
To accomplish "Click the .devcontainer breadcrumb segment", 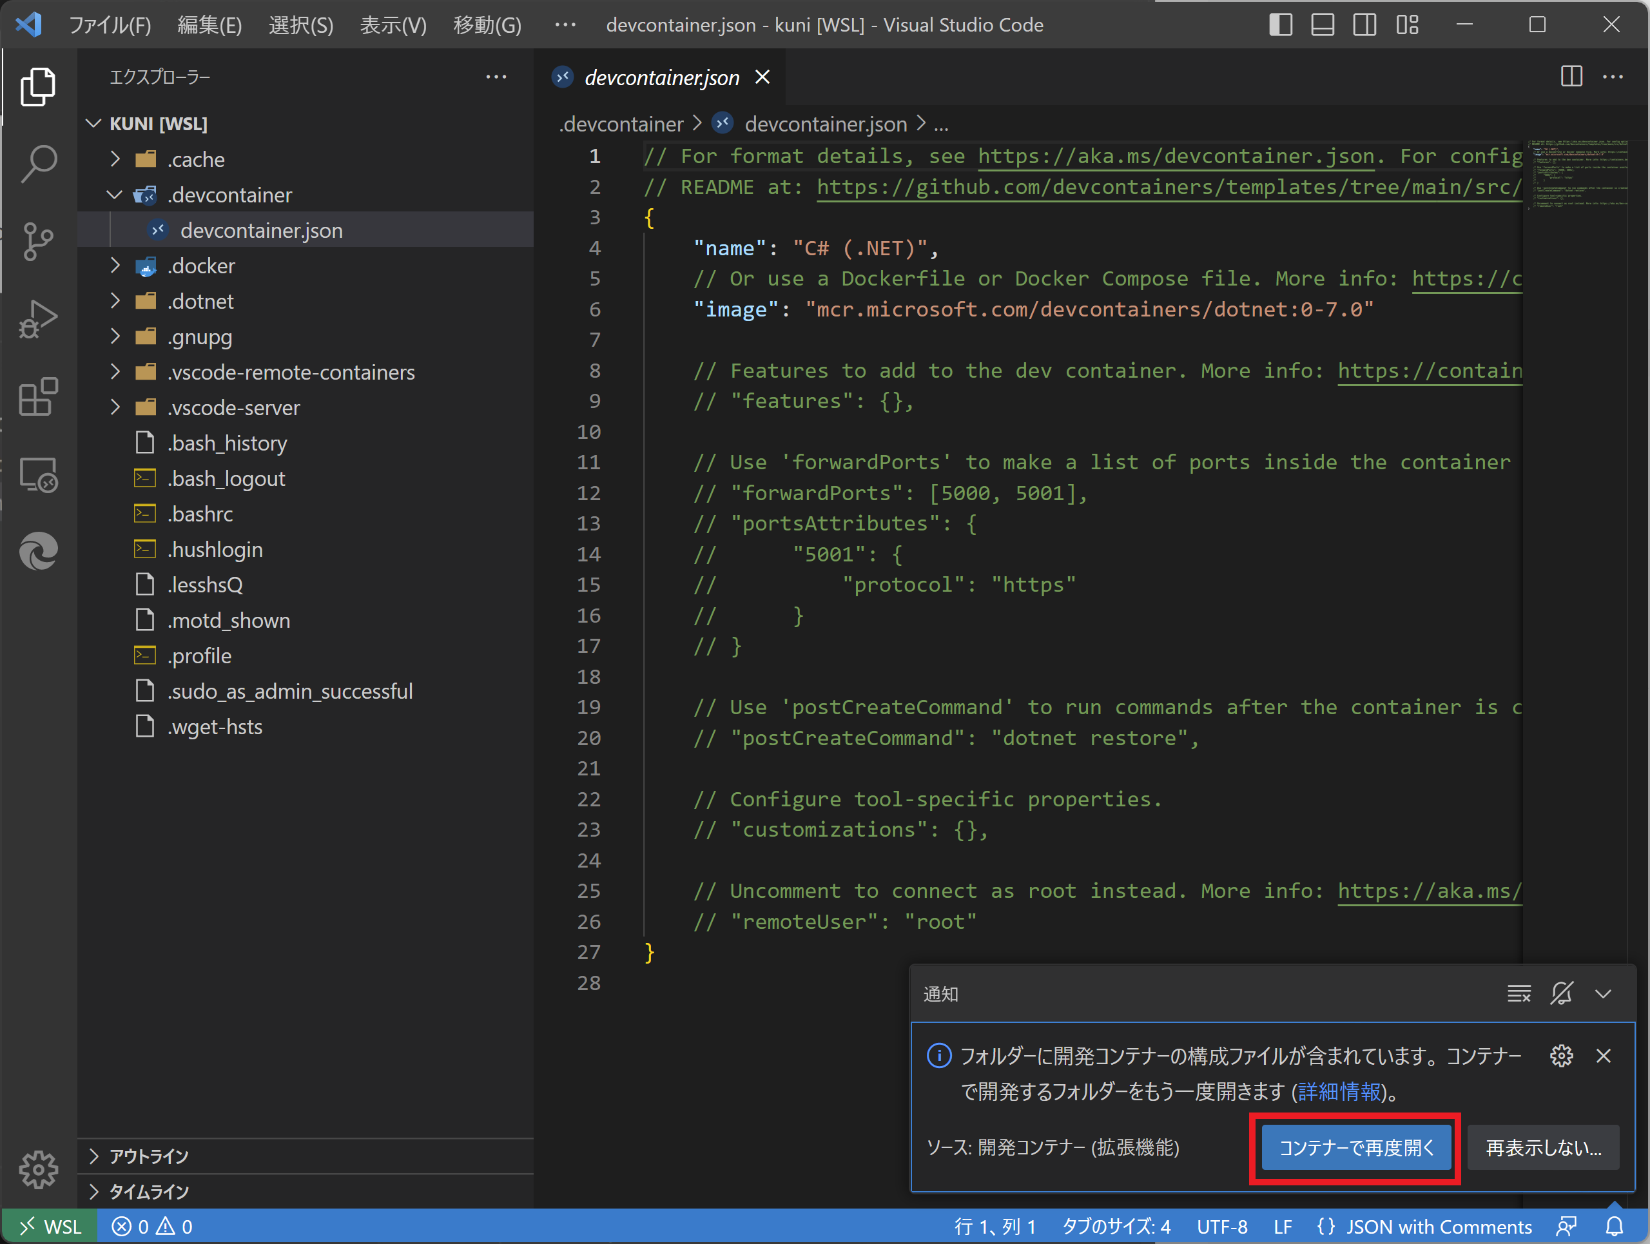I will coord(621,124).
